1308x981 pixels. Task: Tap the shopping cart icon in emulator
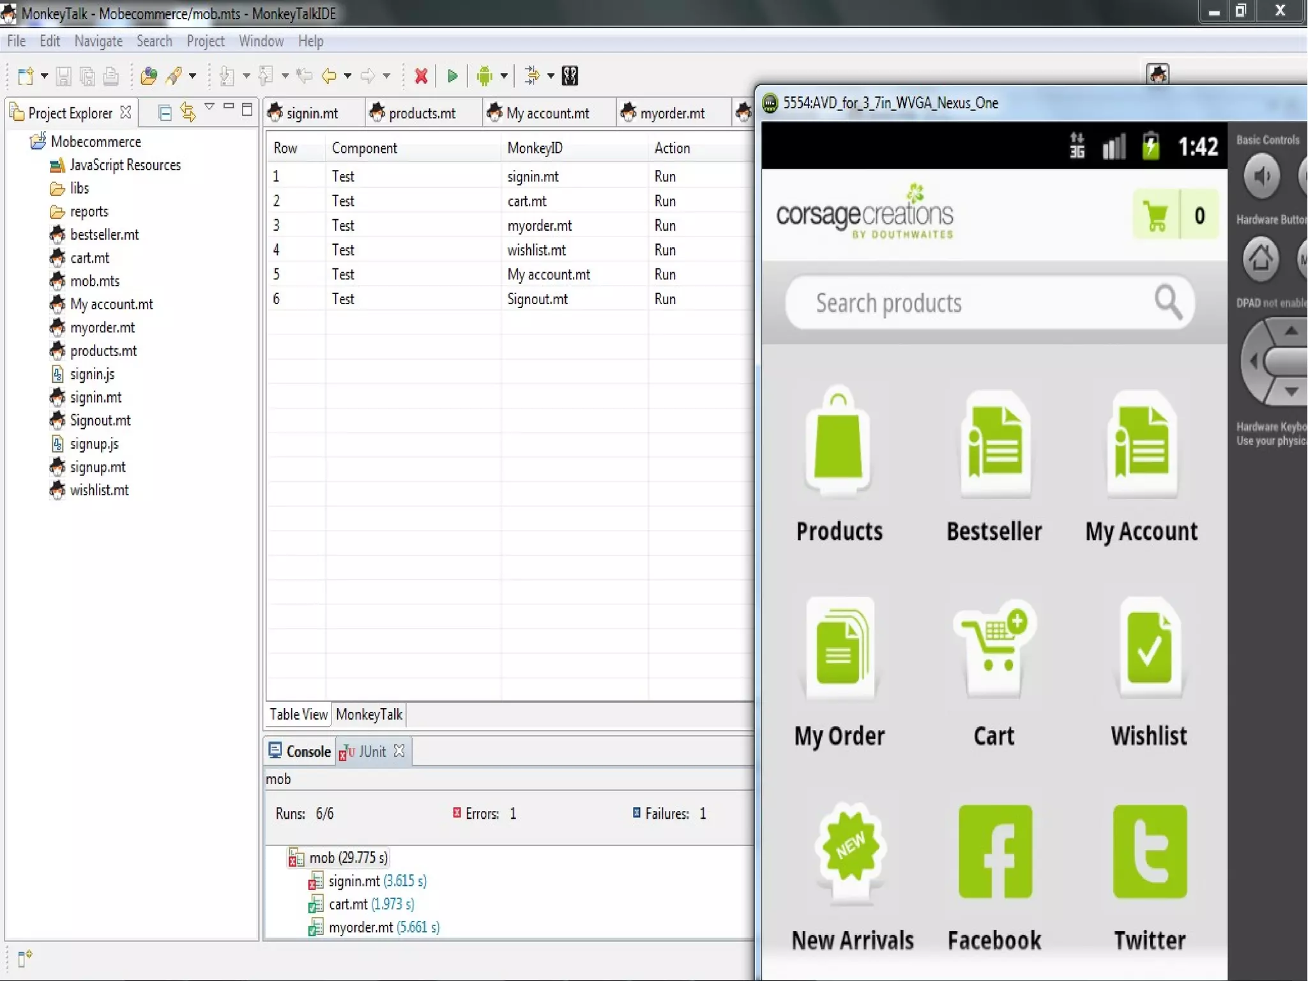pos(1155,215)
